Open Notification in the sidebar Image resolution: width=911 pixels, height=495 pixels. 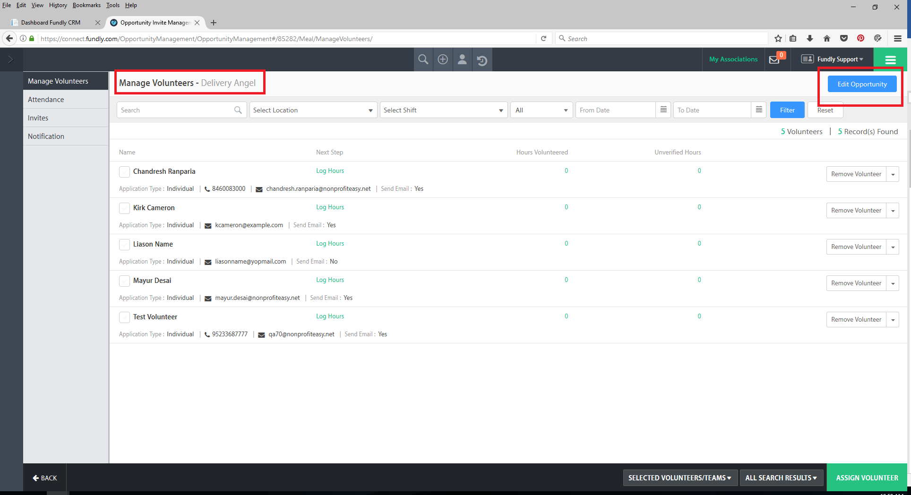click(x=66, y=137)
